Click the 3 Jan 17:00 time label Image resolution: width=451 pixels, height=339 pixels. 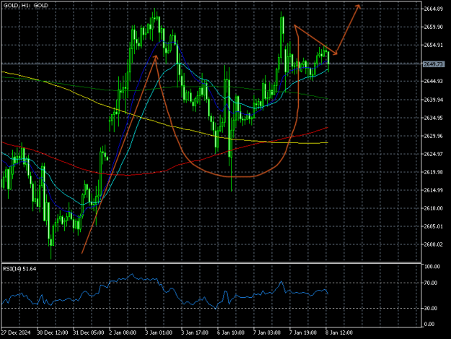click(x=195, y=333)
